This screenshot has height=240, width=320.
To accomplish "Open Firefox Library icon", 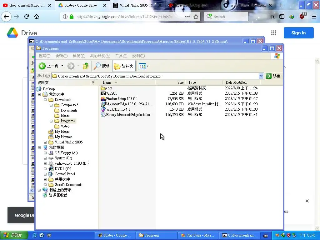I will pyautogui.click(x=272, y=17).
